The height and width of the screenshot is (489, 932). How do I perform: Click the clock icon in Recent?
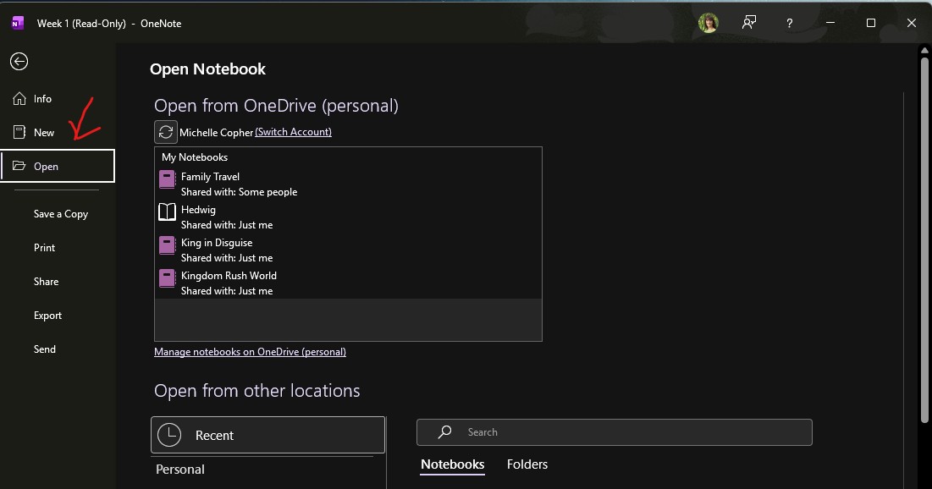click(169, 435)
